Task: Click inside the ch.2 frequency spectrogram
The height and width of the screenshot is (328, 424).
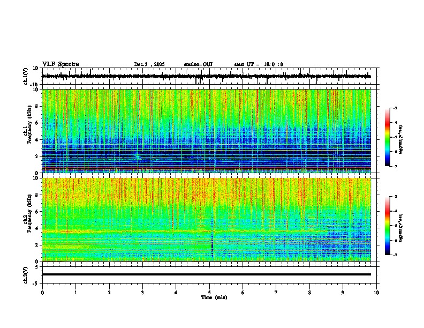Action: point(207,220)
